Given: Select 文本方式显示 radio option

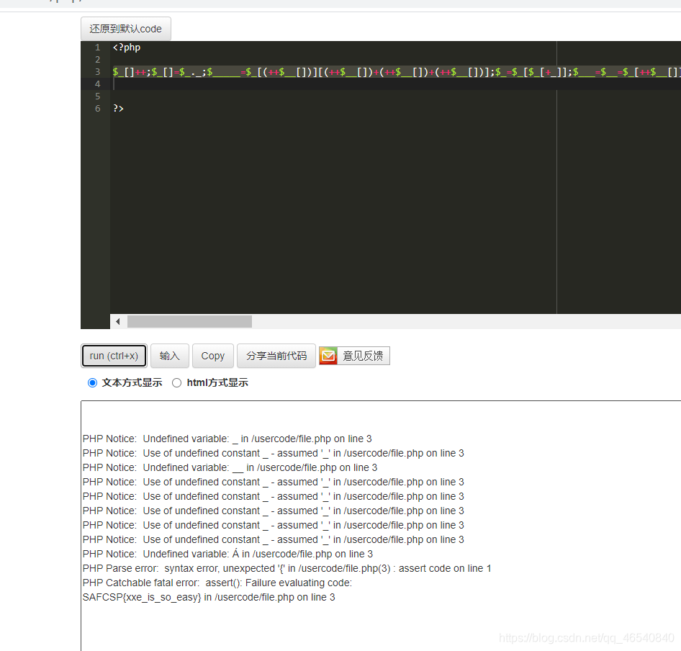Looking at the screenshot, I should pos(92,383).
